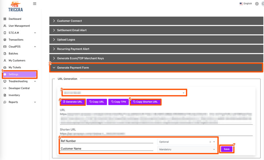Screen dimensions: 264x160
Task: Expand the Customer Connect section
Action: click(x=156, y=21)
